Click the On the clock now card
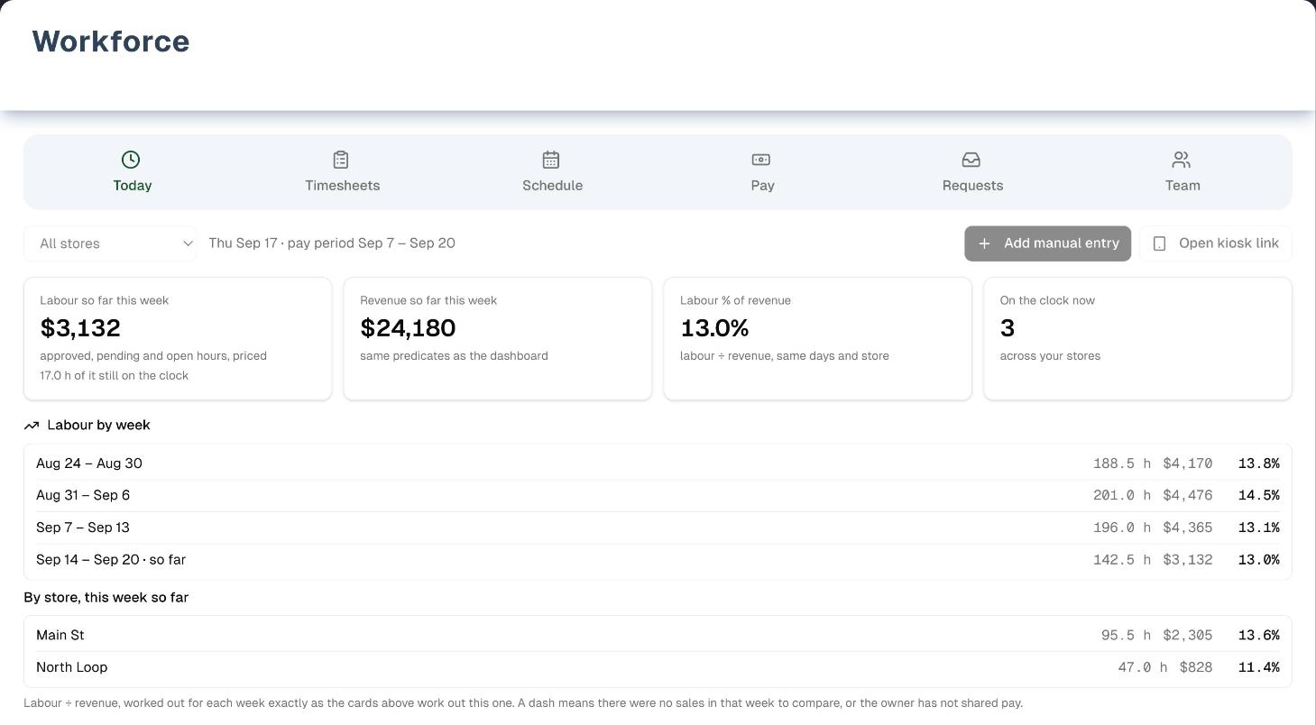The width and height of the screenshot is (1316, 725). click(x=1137, y=338)
